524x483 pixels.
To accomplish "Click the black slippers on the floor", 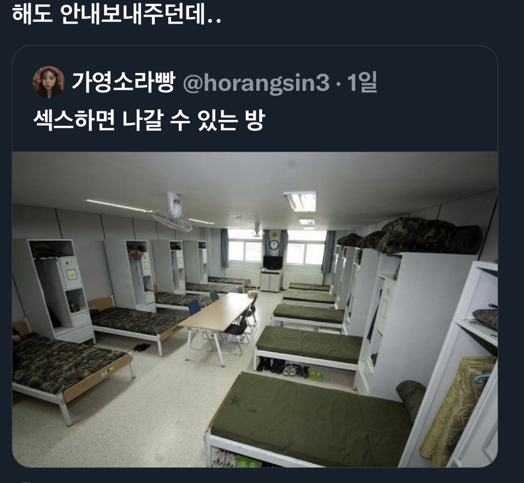I will coord(142,347).
